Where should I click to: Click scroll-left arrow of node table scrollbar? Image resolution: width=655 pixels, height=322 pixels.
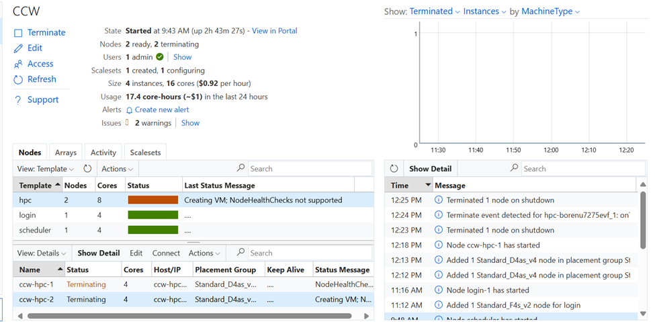pyautogui.click(x=19, y=316)
